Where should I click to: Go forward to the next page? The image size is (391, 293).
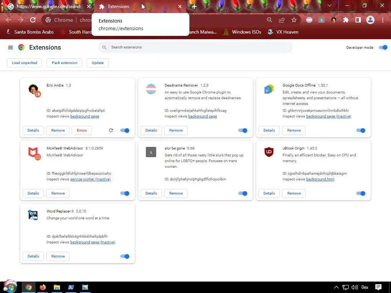(21, 20)
